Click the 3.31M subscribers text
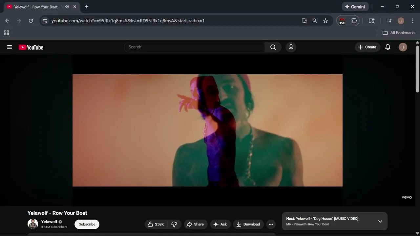The height and width of the screenshot is (236, 420). point(54,227)
